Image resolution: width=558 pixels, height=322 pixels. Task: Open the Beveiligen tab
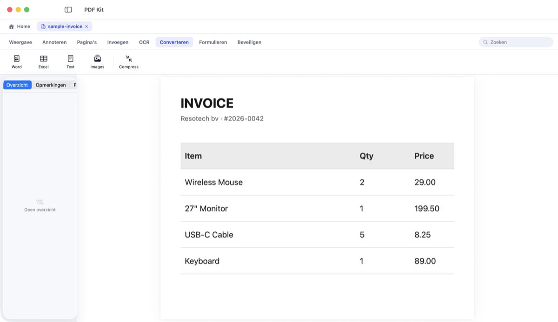(249, 42)
